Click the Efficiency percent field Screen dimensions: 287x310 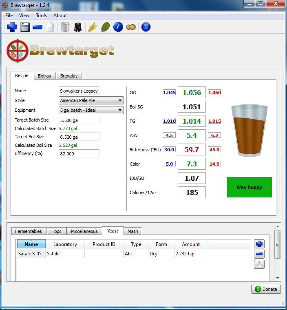click(79, 154)
